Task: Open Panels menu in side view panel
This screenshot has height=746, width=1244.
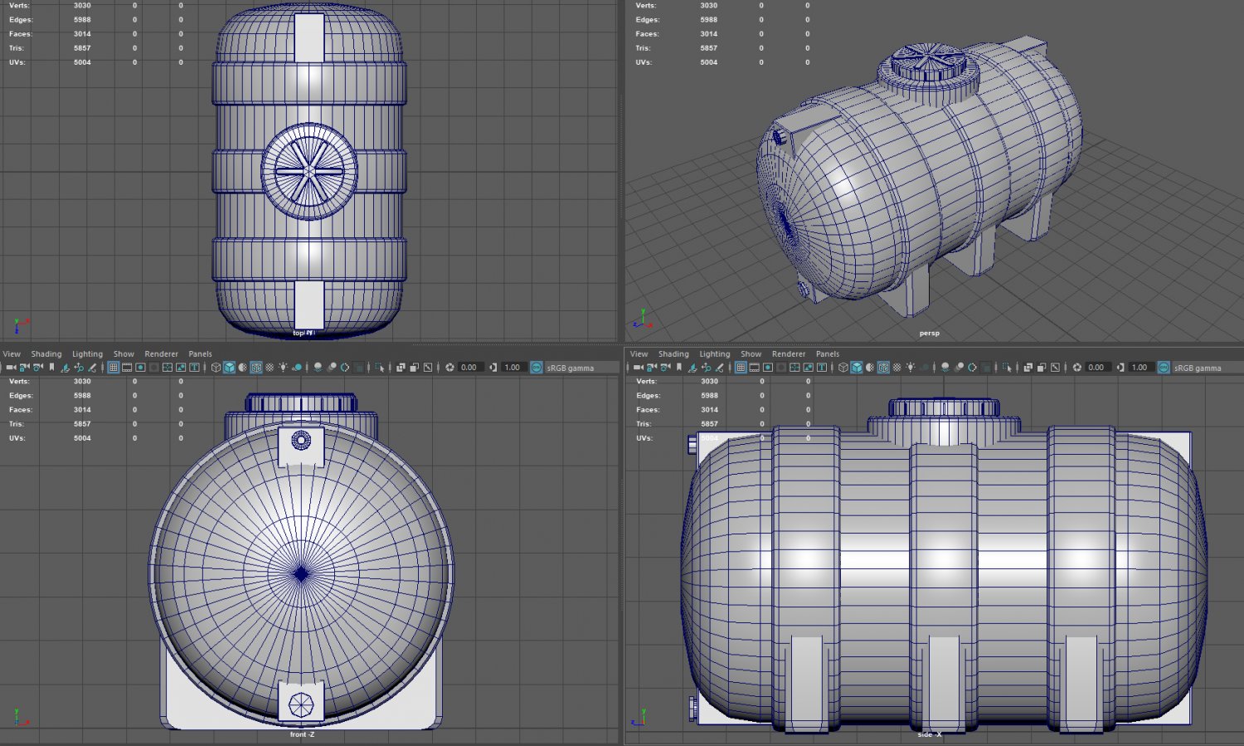Action: 827,353
